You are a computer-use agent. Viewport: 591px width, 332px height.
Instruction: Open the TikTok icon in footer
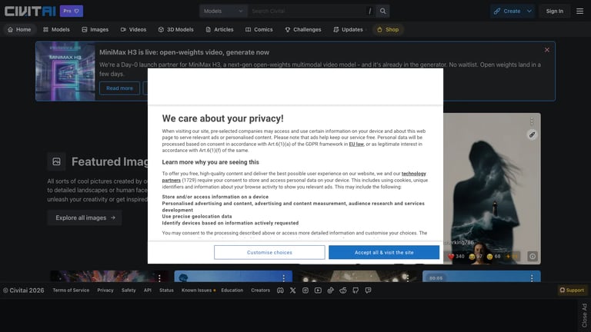point(331,290)
